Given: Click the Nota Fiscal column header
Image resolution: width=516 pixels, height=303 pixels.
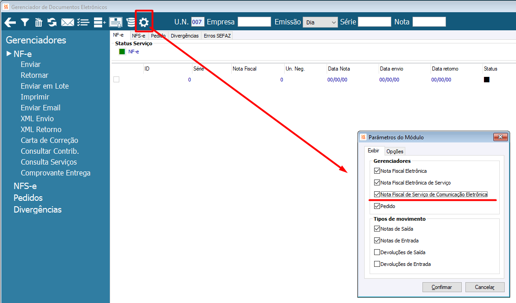Looking at the screenshot, I should coord(244,68).
